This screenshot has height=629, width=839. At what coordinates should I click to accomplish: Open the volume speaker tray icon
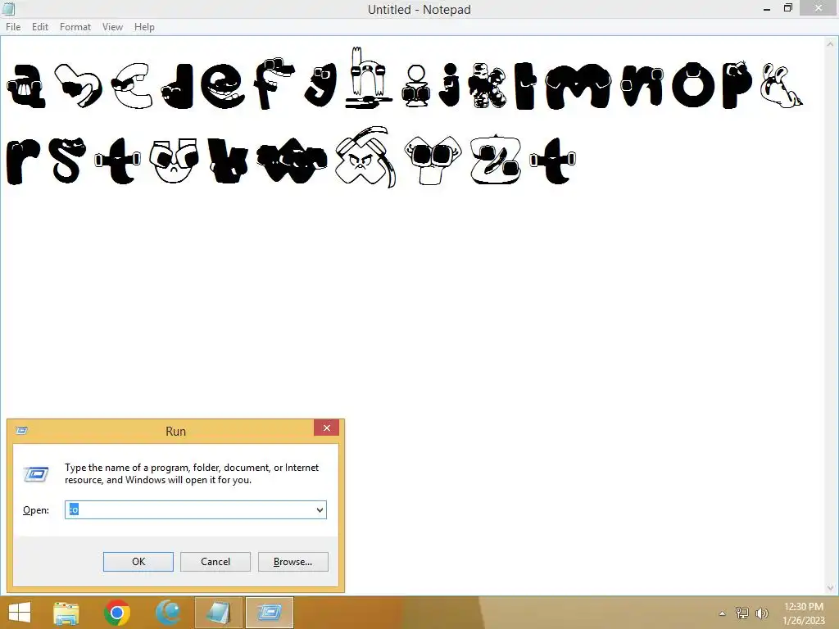pyautogui.click(x=761, y=613)
